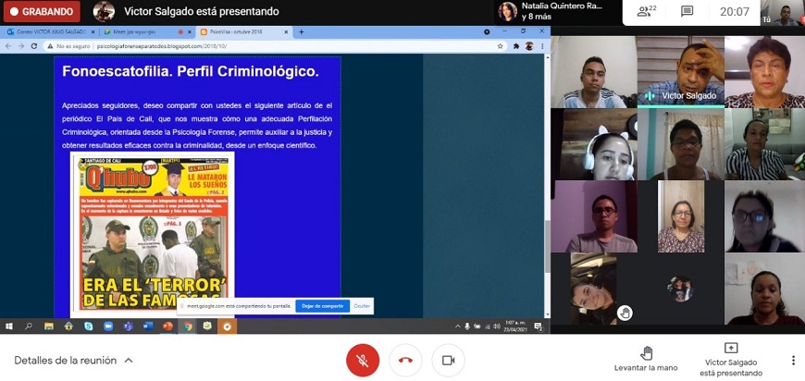Close the PsicoVisa octubre 2018 tab
805x381 pixels.
287,31
